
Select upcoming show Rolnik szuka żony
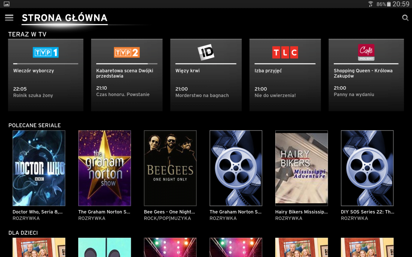pyautogui.click(x=33, y=95)
